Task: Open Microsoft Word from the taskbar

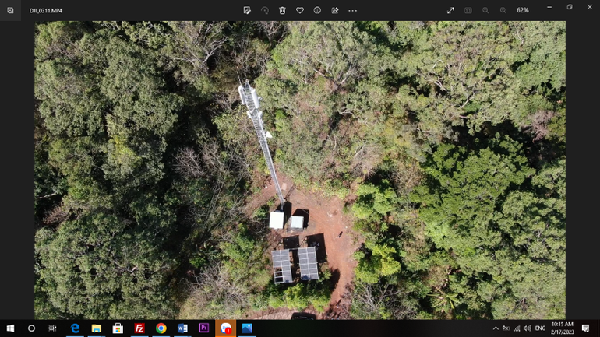Action: pos(182,328)
